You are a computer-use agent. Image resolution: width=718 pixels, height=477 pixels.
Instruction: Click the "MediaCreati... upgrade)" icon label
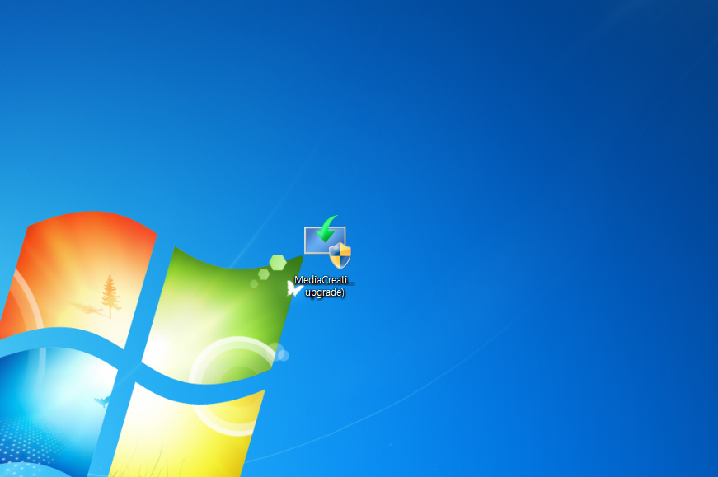[324, 286]
